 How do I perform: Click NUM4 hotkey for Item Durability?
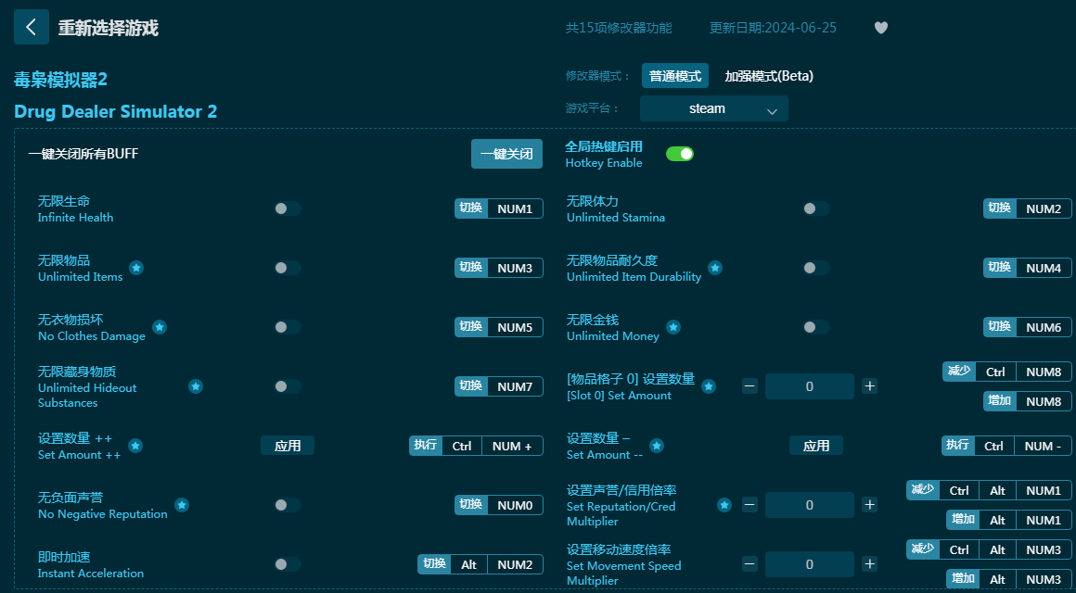pos(1044,268)
